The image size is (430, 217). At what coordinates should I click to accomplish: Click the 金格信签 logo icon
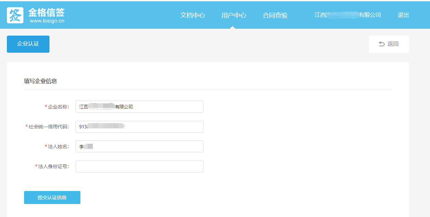point(15,15)
